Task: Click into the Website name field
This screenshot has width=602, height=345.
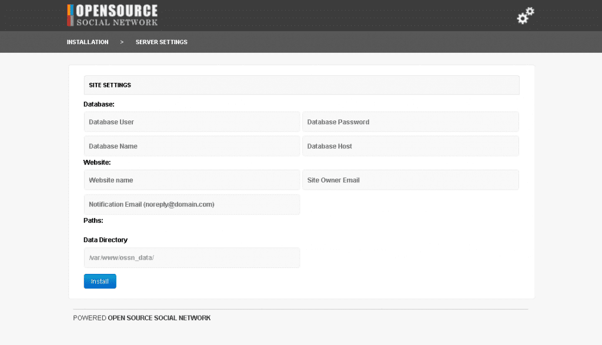Action: click(192, 180)
